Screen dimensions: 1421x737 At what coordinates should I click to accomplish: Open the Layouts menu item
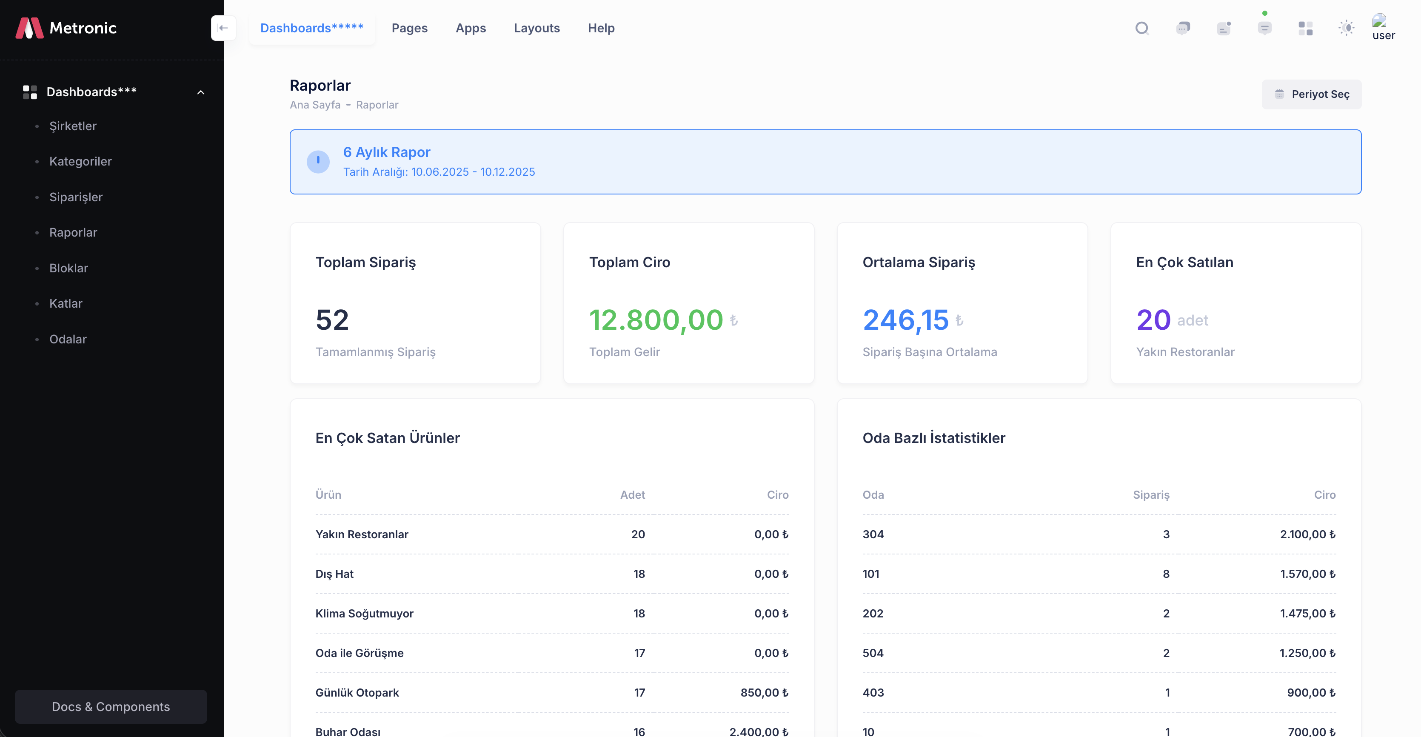click(x=537, y=28)
